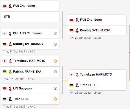
Task: Click LIN Gaoyuan's red avatar icon
Action: (10, 89)
